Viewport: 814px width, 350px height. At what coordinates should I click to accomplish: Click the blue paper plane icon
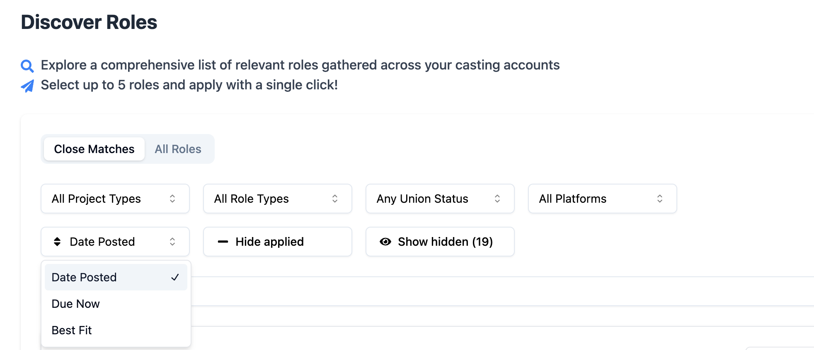tap(27, 86)
